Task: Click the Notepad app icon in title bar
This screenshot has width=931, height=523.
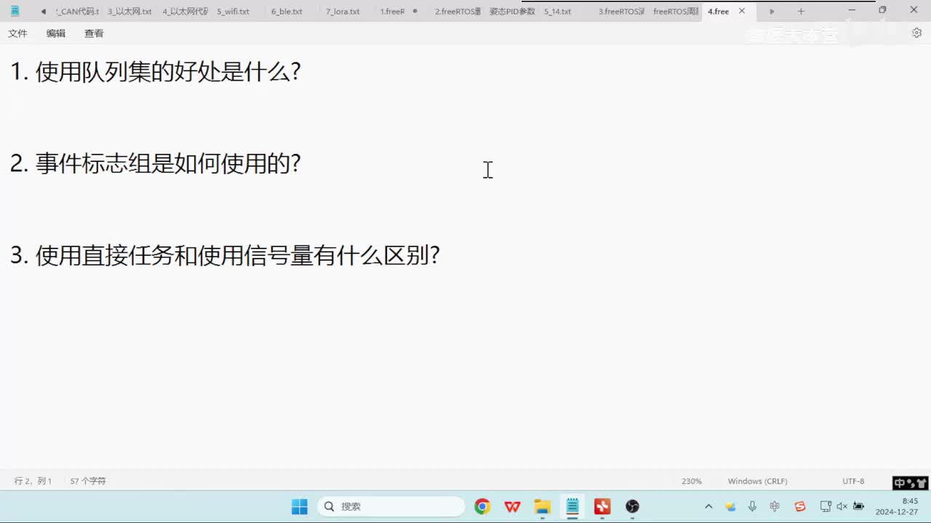Action: pyautogui.click(x=15, y=11)
